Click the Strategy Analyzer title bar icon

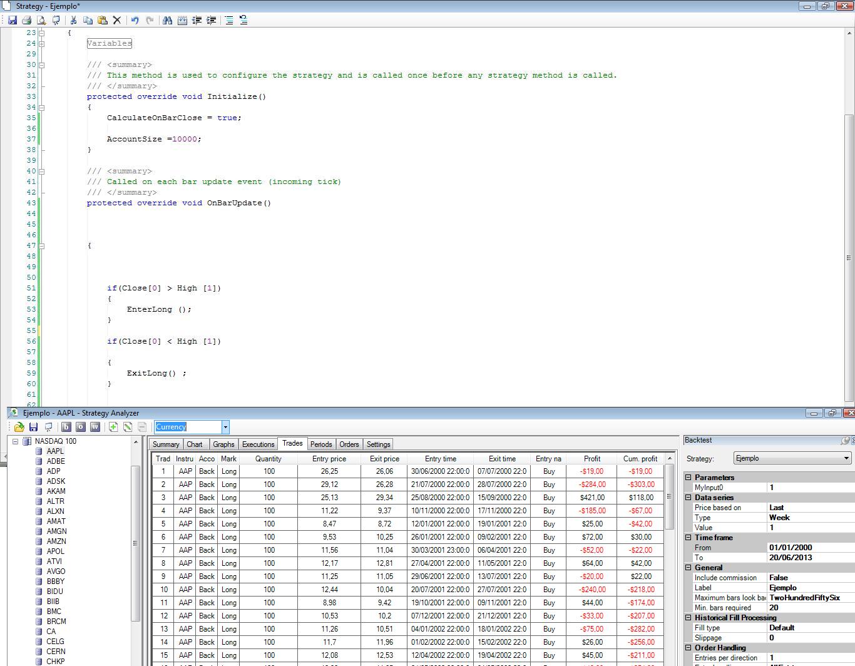pos(13,413)
